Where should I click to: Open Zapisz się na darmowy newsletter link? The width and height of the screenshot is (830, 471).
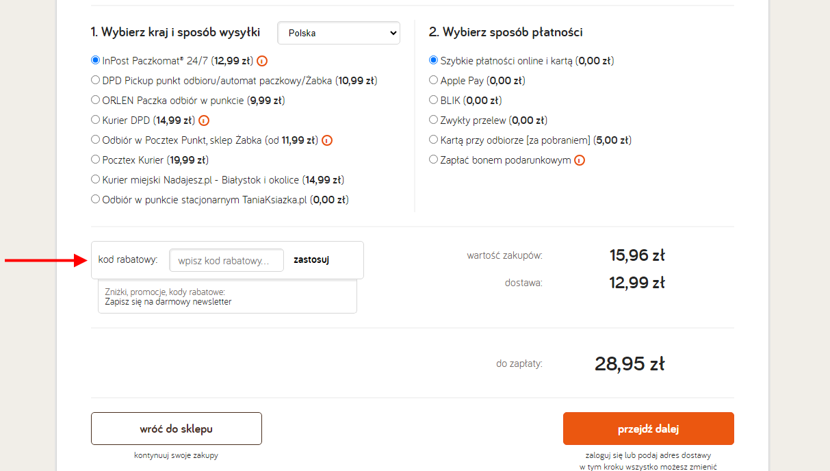168,302
